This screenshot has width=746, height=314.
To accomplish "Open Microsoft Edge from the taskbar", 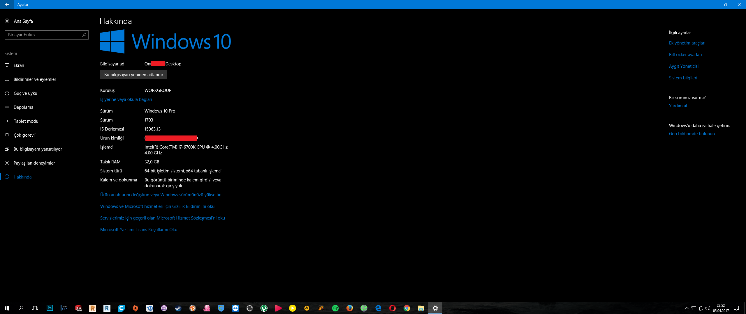I will [x=378, y=308].
